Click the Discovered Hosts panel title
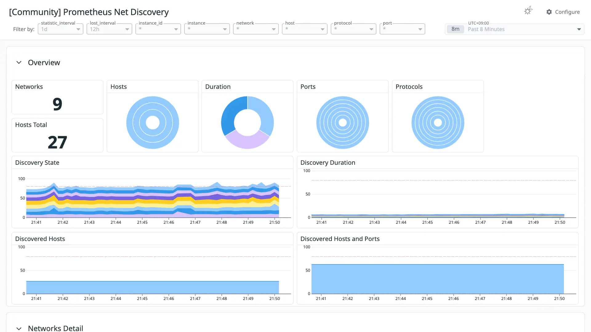The height and width of the screenshot is (332, 591). click(40, 239)
